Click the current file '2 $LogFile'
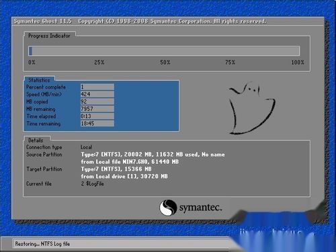Image resolution: width=336 pixels, height=252 pixels. [x=92, y=183]
